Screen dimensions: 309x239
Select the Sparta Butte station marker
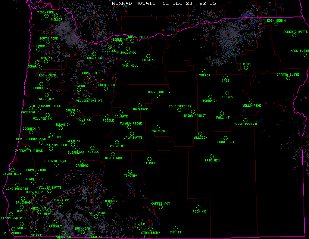pyautogui.click(x=288, y=78)
